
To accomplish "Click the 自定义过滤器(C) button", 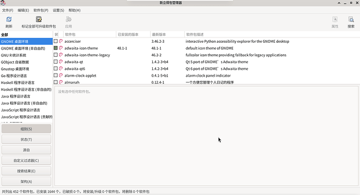I will pyautogui.click(x=27, y=161).
